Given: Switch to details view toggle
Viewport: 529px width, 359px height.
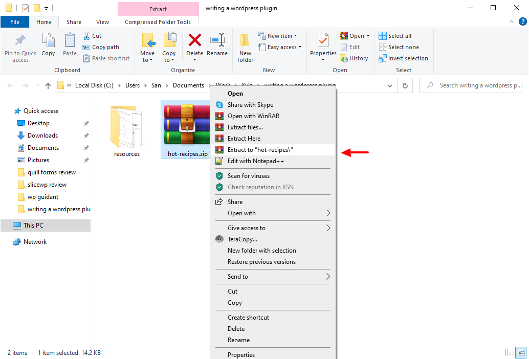Looking at the screenshot, I should tap(510, 352).
